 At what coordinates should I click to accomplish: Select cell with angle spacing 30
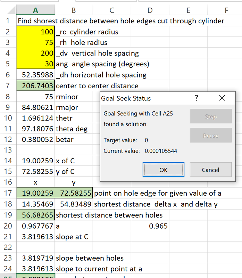click(x=36, y=64)
